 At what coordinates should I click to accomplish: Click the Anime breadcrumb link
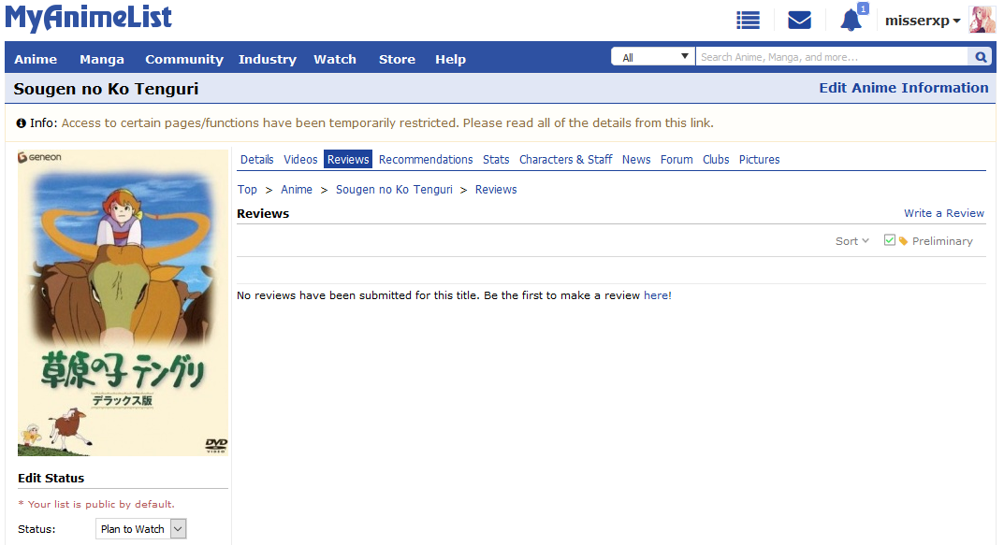(x=297, y=190)
